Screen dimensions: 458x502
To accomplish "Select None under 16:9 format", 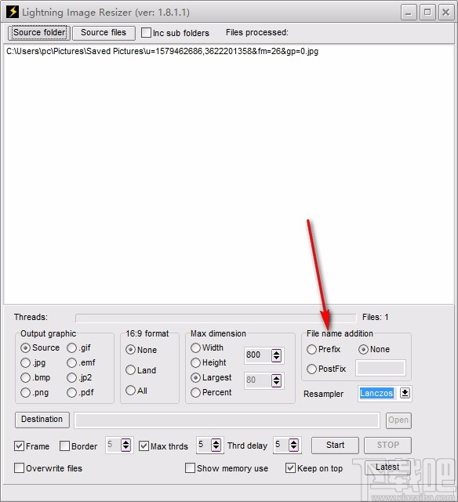I will coord(131,350).
